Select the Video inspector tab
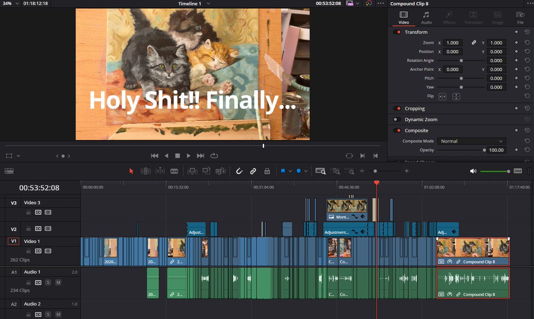This screenshot has height=319, width=534. point(404,18)
